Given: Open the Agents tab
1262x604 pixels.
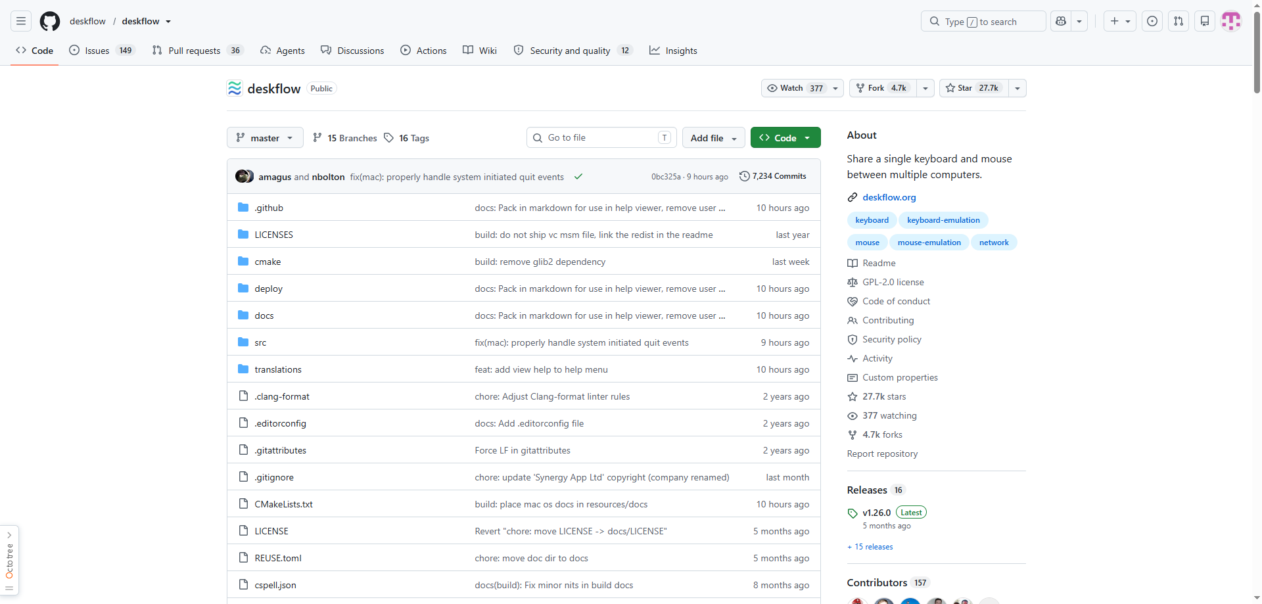Looking at the screenshot, I should tap(283, 51).
